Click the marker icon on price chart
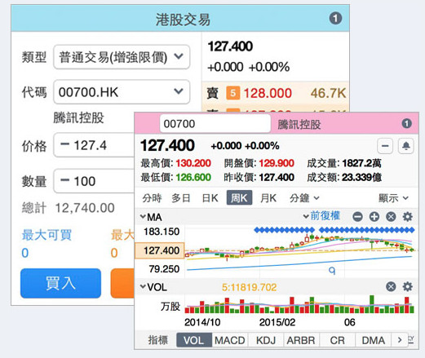The image size is (425, 358). tap(332, 271)
